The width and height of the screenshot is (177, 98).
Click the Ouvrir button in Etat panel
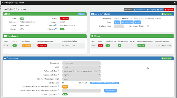[81, 14]
